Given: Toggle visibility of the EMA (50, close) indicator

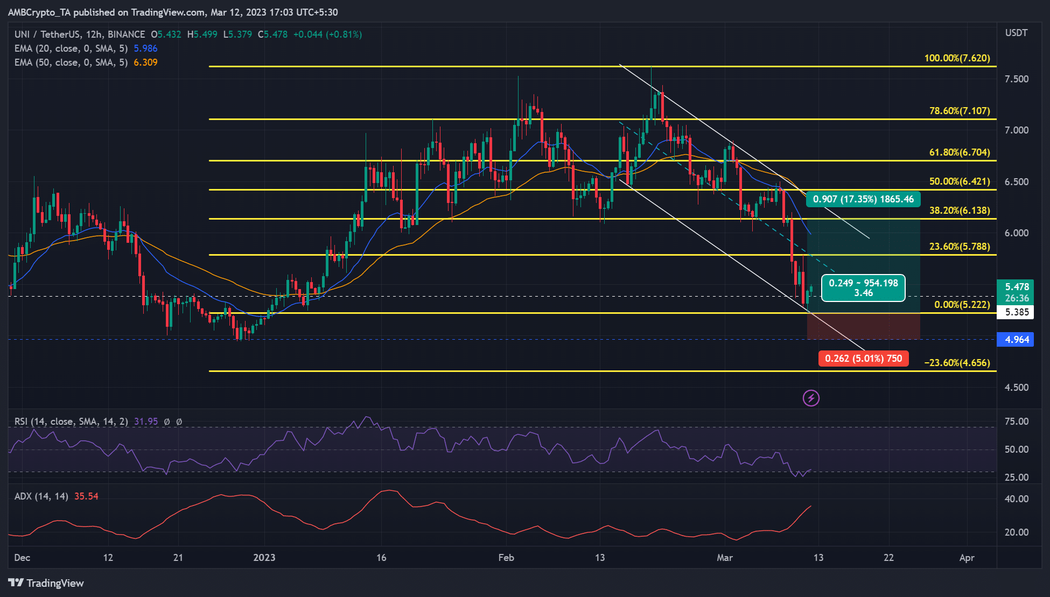Looking at the screenshot, I should pyautogui.click(x=70, y=62).
